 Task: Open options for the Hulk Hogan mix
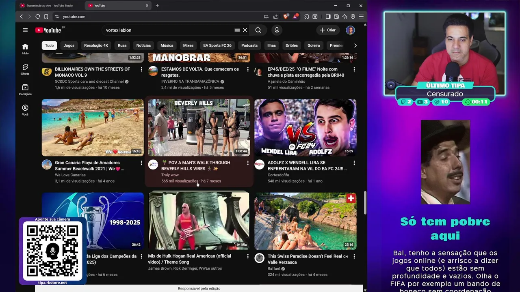pyautogui.click(x=248, y=256)
